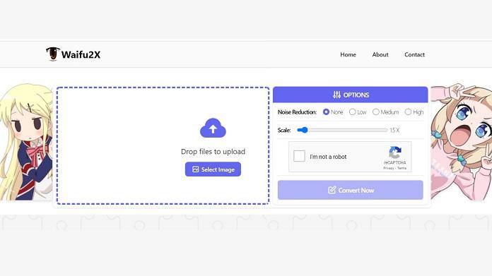Image resolution: width=492 pixels, height=276 pixels.
Task: Click the 'Drop files to upload' text
Action: (213, 152)
